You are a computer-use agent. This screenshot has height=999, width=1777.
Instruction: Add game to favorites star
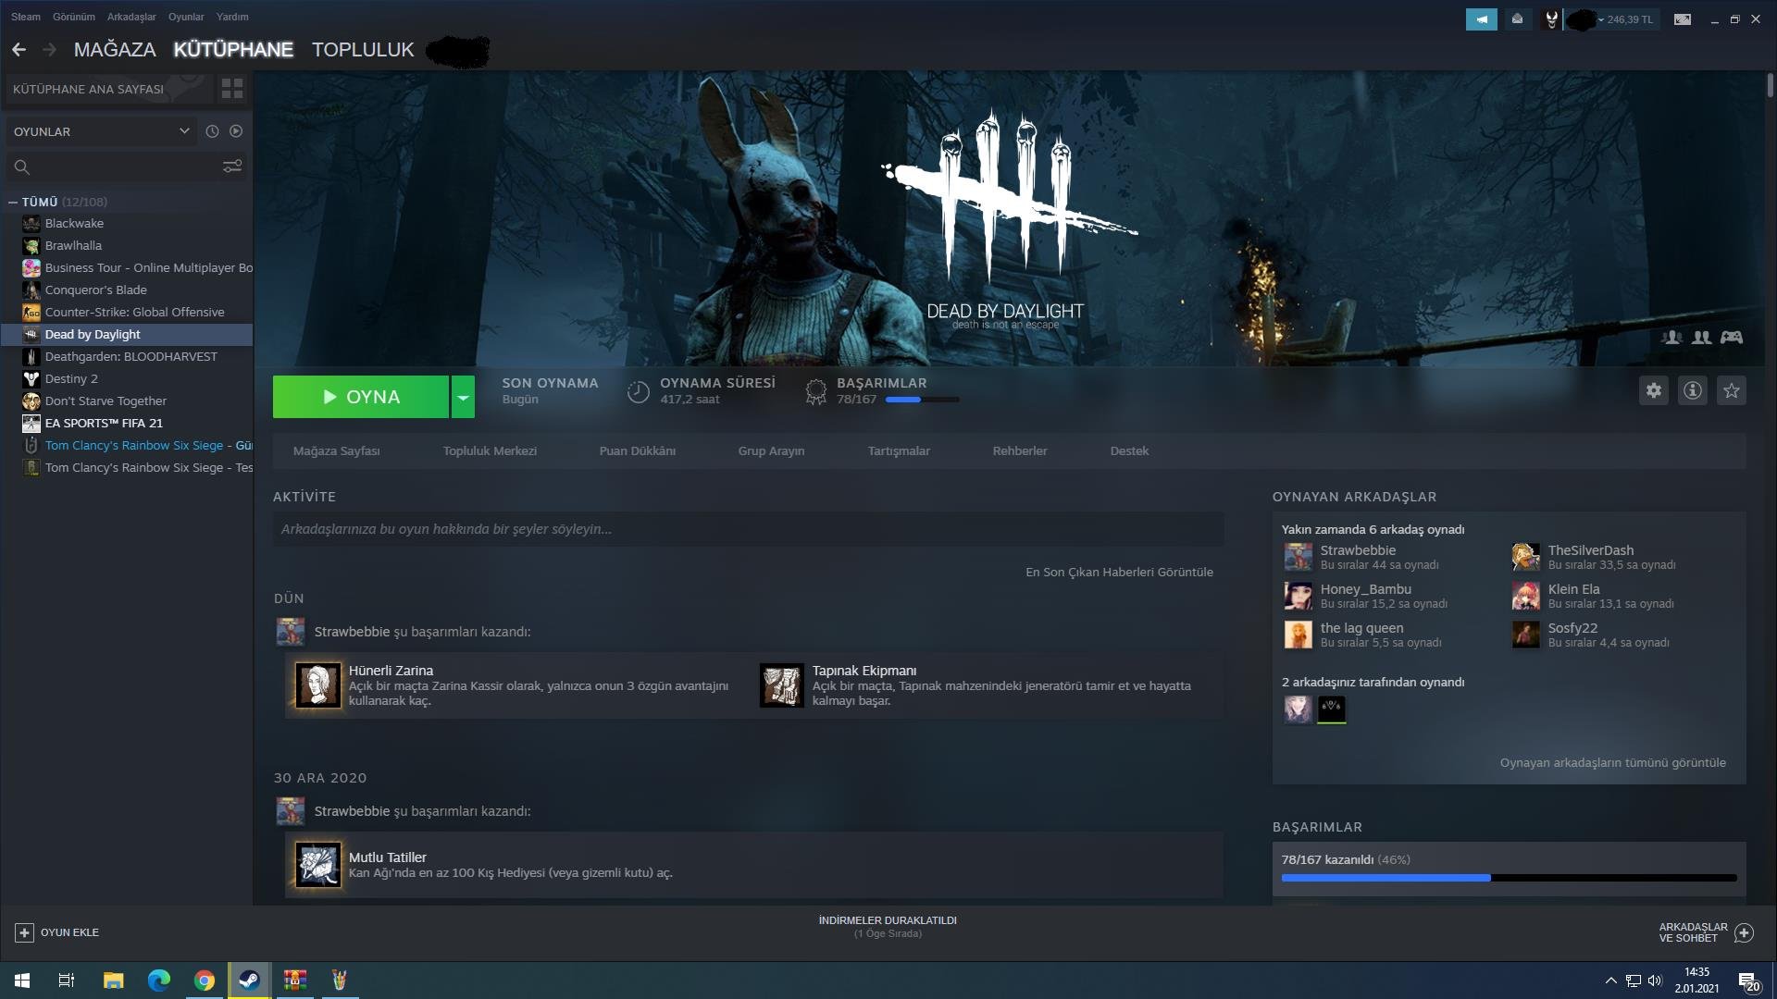(x=1732, y=390)
